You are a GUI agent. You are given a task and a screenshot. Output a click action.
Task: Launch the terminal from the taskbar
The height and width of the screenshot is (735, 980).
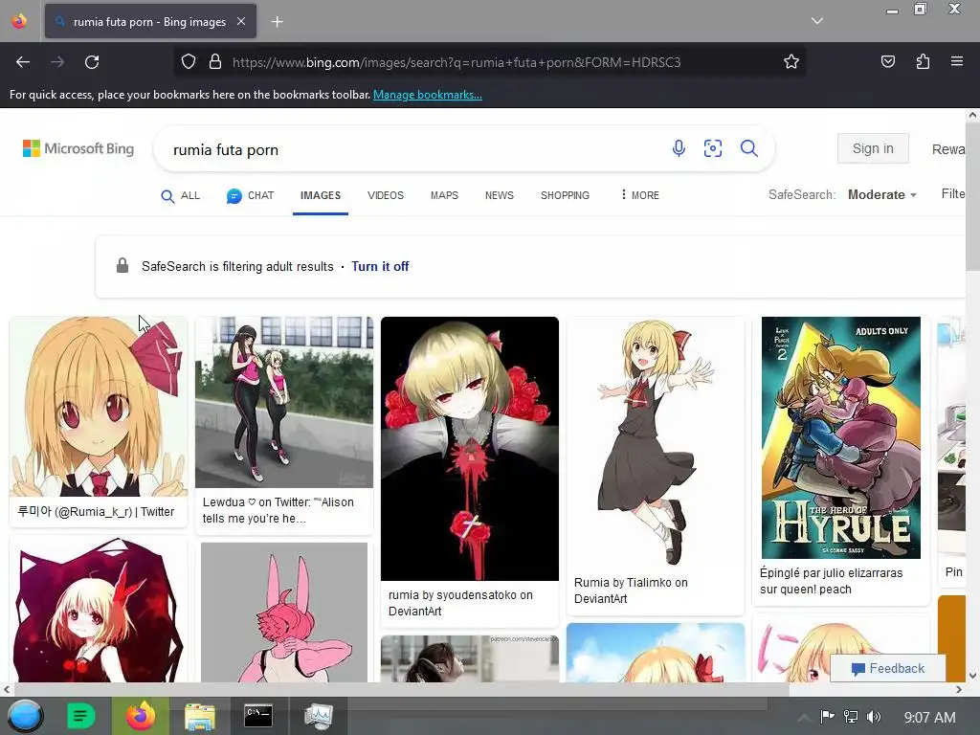[258, 716]
